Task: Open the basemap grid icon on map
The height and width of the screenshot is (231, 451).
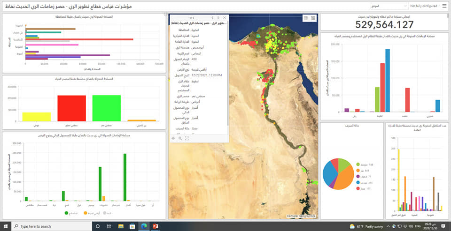Action: click(313, 18)
